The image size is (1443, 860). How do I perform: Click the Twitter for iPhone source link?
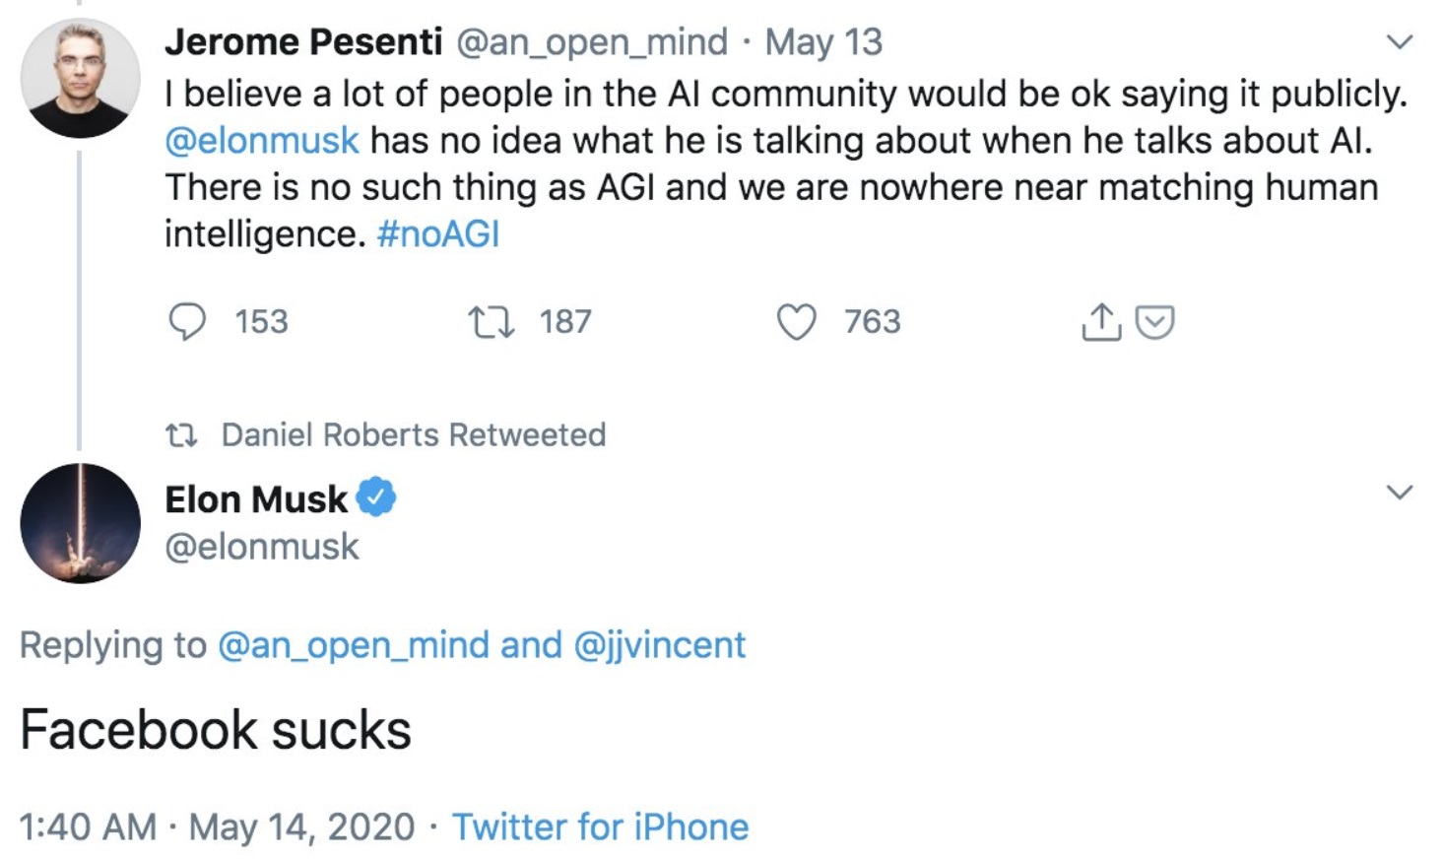[601, 827]
